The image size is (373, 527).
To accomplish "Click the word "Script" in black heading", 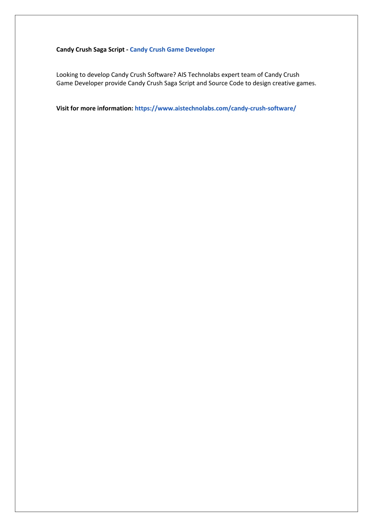I will (x=116, y=49).
